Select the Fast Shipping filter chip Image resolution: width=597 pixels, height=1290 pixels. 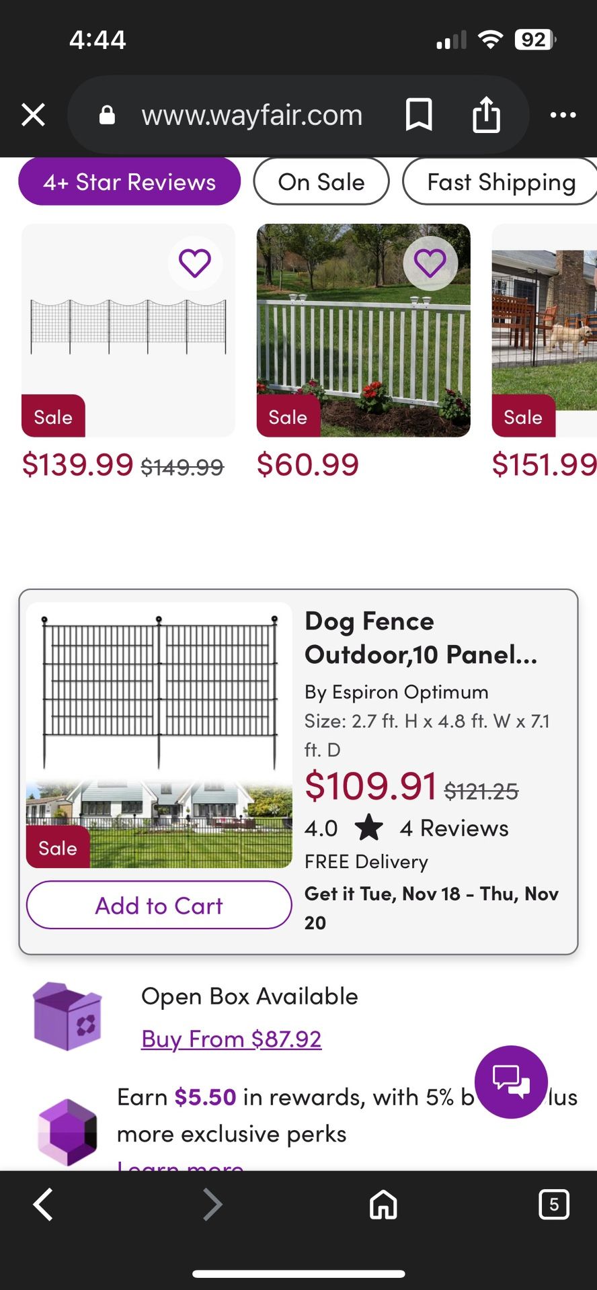click(501, 182)
